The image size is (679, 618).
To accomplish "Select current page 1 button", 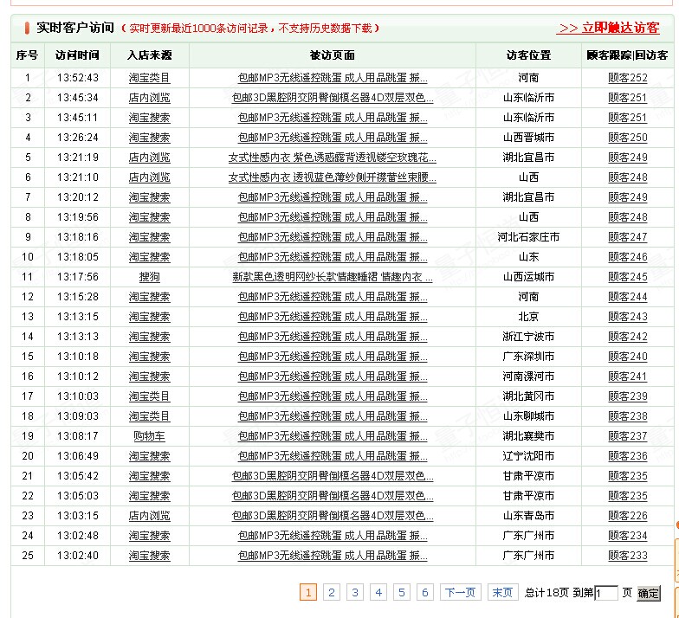I will 308,592.
